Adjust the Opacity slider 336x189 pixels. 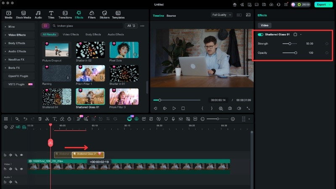[x=290, y=53]
